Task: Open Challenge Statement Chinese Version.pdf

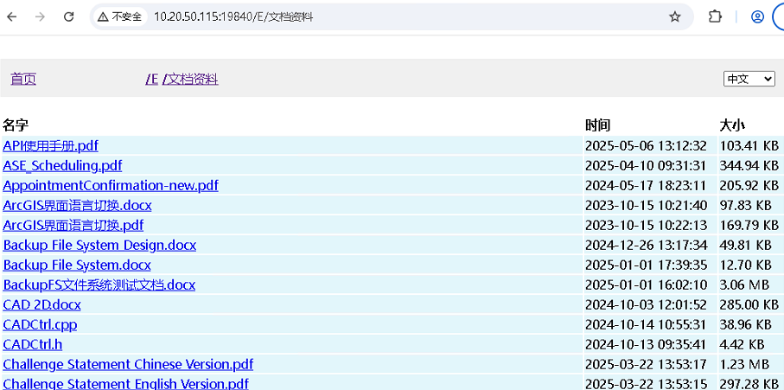Action: 128,365
